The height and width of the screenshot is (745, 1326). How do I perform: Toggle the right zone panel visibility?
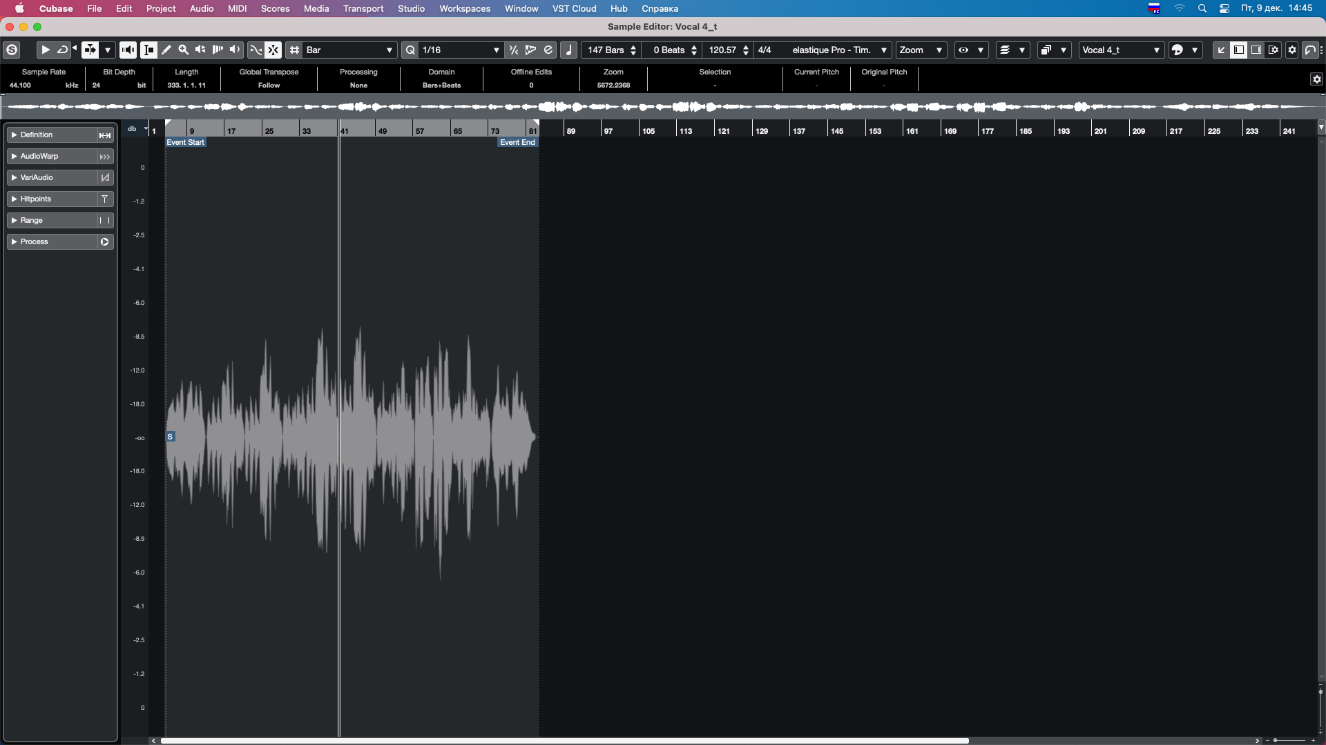(x=1256, y=50)
